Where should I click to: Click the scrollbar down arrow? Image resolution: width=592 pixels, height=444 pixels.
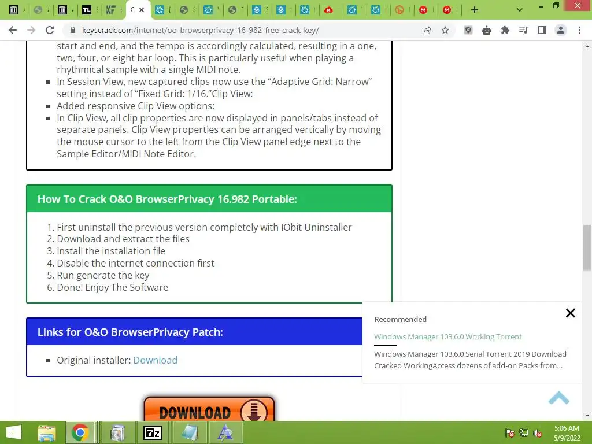[x=587, y=416]
